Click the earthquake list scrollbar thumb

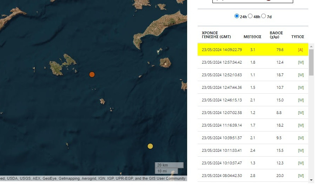click(311, 62)
